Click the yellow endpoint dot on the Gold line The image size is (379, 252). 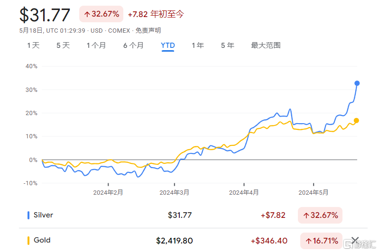pos(356,120)
